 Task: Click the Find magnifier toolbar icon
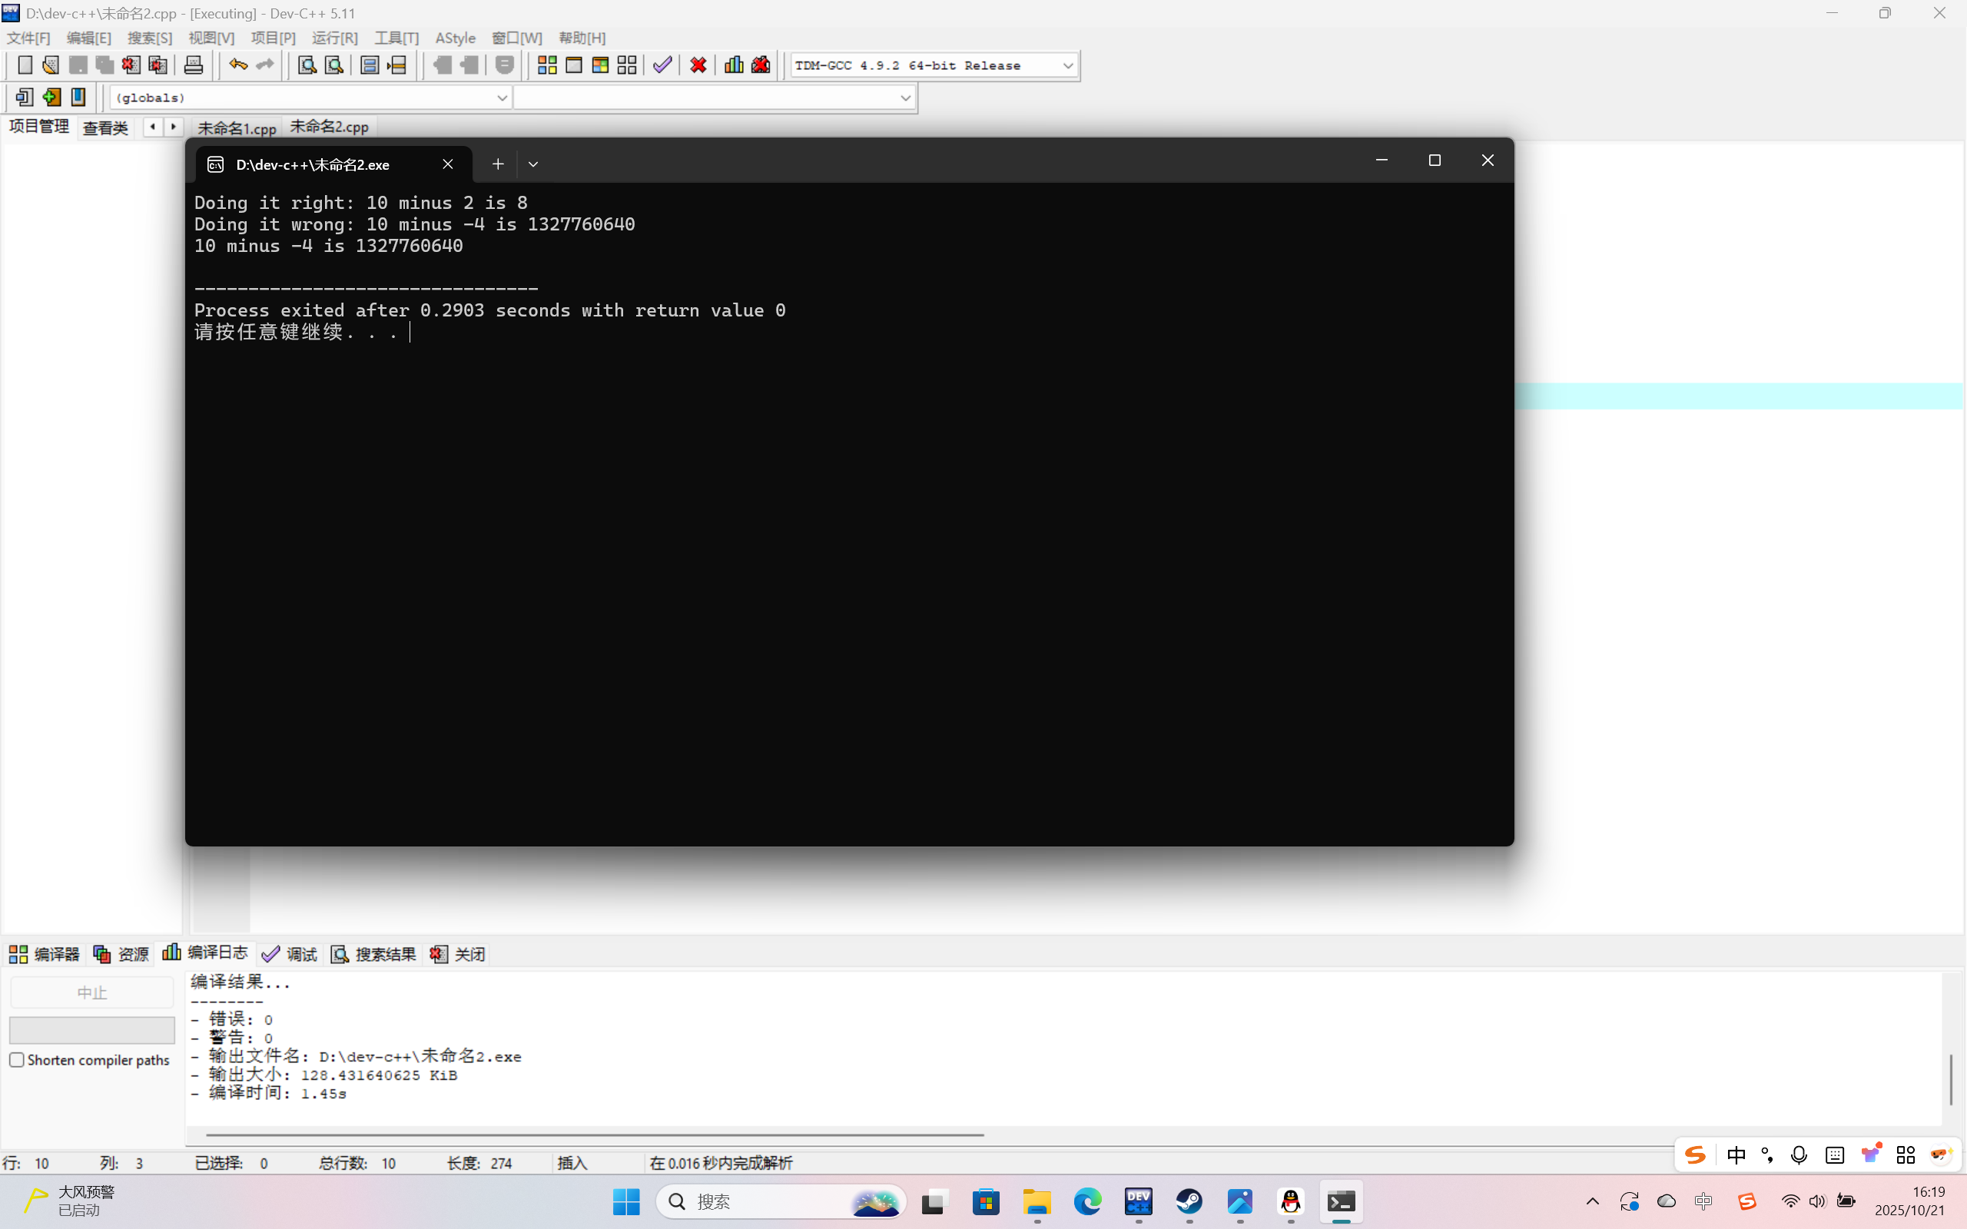click(307, 65)
